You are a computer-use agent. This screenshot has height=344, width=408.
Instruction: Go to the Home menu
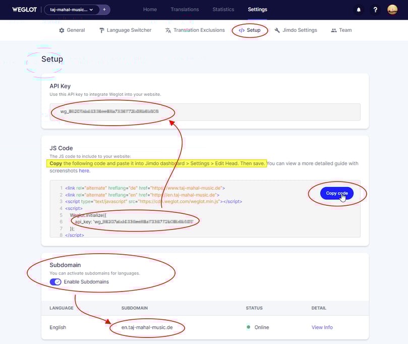(x=150, y=10)
